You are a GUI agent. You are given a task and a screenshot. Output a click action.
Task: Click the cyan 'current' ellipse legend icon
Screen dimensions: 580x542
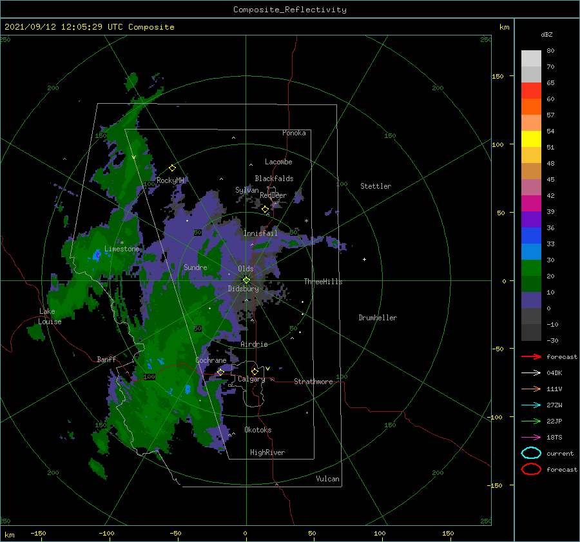[x=531, y=453]
